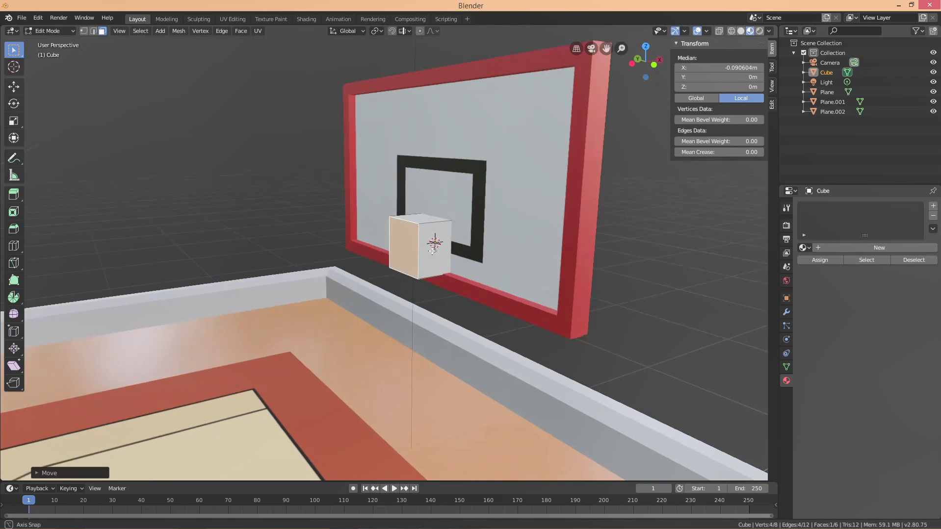
Task: Select the Edge Slide tool
Action: (x=14, y=331)
